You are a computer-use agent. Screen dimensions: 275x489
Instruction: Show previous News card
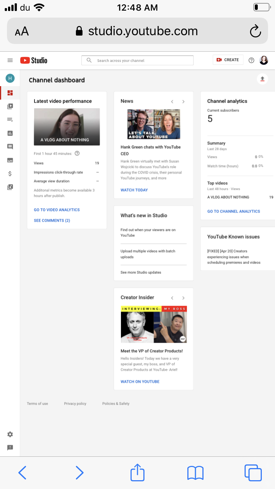pyautogui.click(x=172, y=102)
